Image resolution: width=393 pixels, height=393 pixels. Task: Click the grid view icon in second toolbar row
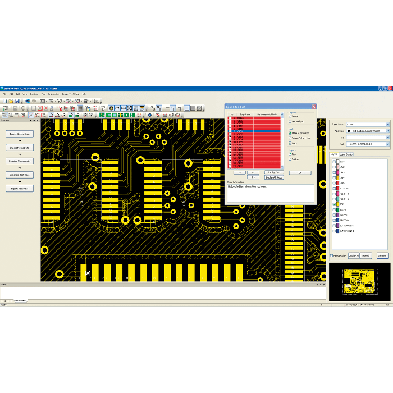(x=80, y=108)
